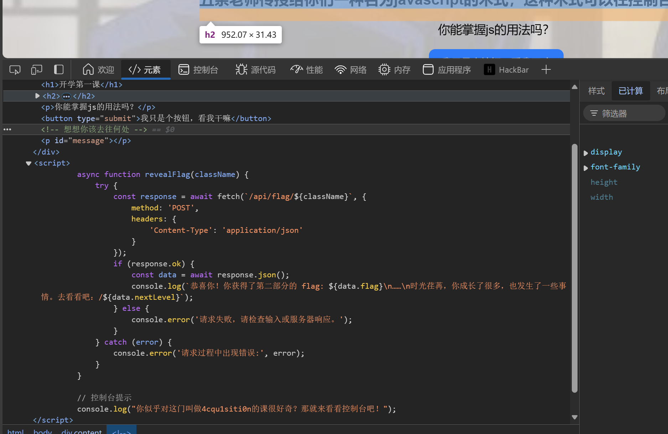Toggle device emulation icon
Viewport: 668px width, 434px height.
(36, 70)
